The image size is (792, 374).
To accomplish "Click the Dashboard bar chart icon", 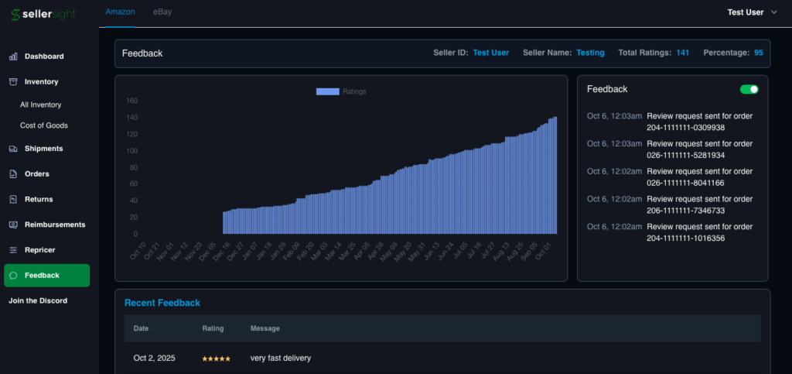I will pyautogui.click(x=13, y=57).
